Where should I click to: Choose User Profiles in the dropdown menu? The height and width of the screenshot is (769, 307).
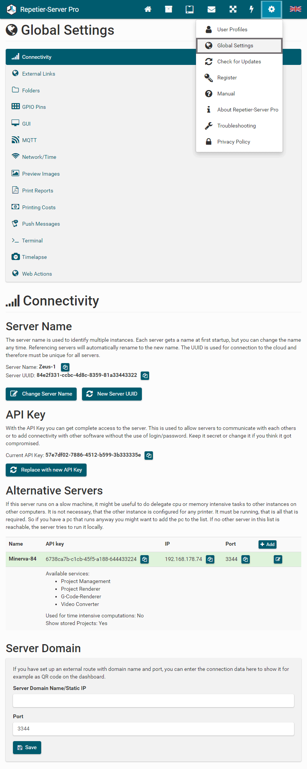232,29
